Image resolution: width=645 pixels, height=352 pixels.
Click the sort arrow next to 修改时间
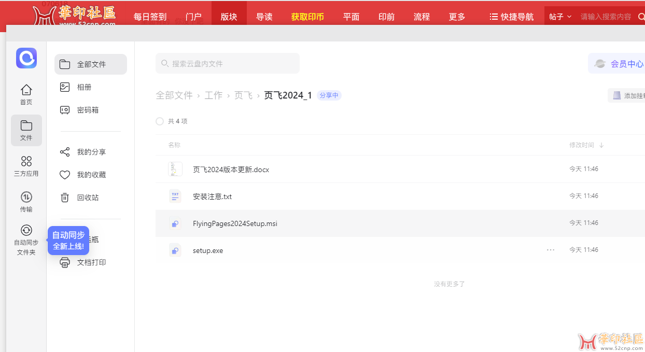coord(601,145)
